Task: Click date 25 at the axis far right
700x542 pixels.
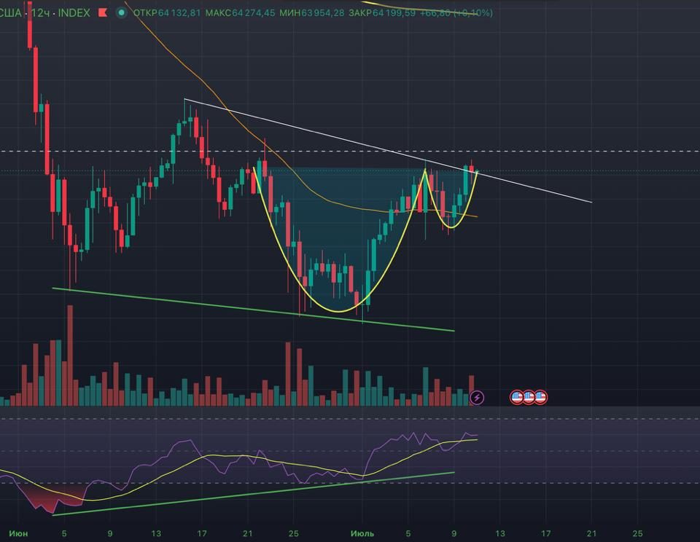Action: [637, 533]
